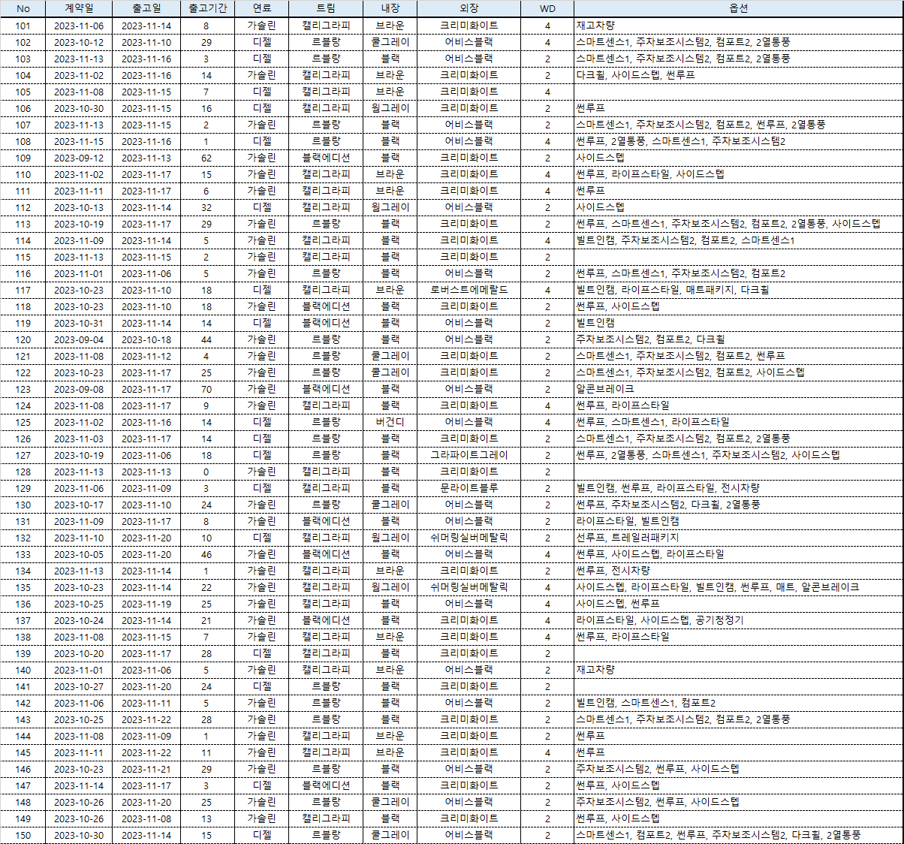Click '쉬머링실버메탈릭' in row 132
The width and height of the screenshot is (904, 844).
tap(469, 538)
